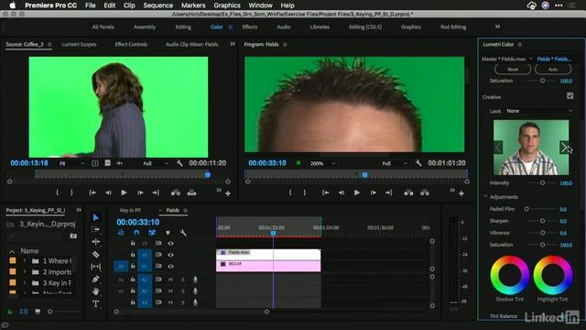
Task: Show next Look preview arrow
Action: [x=564, y=148]
